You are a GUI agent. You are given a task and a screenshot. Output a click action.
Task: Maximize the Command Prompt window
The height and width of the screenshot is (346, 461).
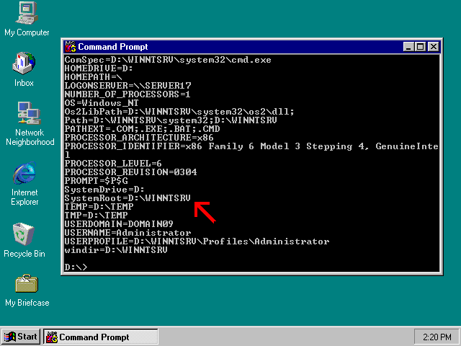[x=421, y=47]
